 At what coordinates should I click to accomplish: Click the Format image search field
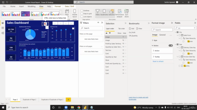[x=162, y=30]
